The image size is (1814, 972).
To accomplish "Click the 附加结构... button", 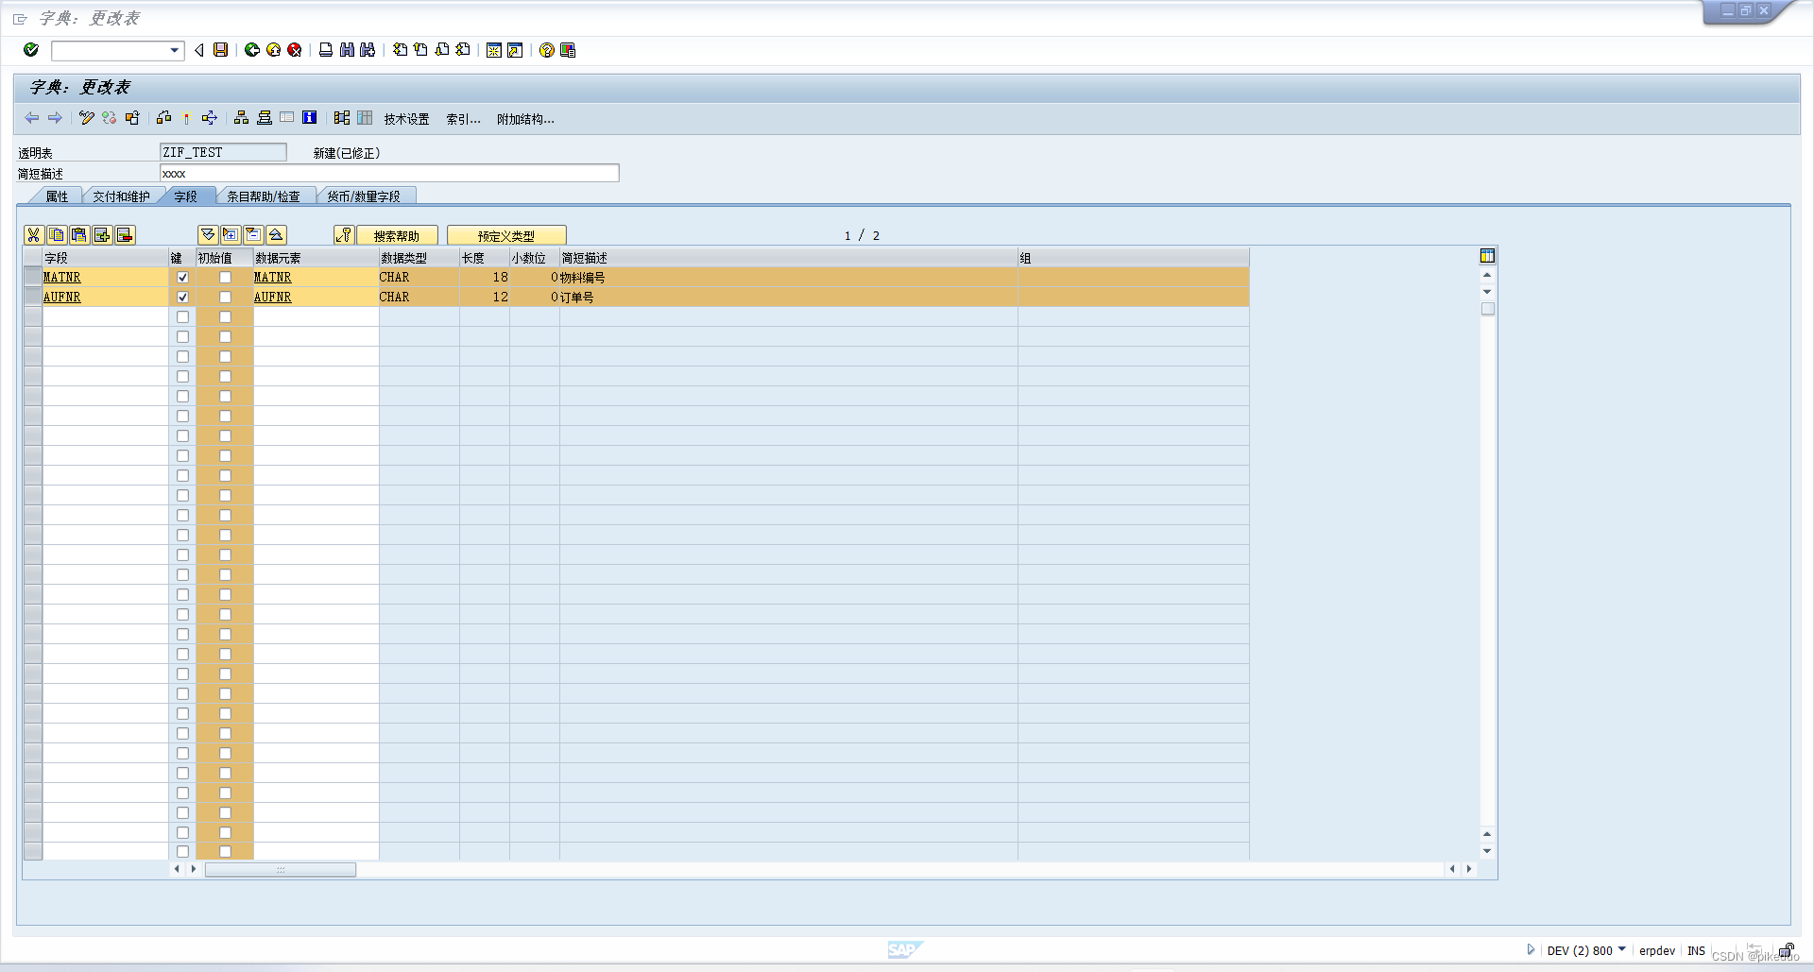I will [x=525, y=119].
